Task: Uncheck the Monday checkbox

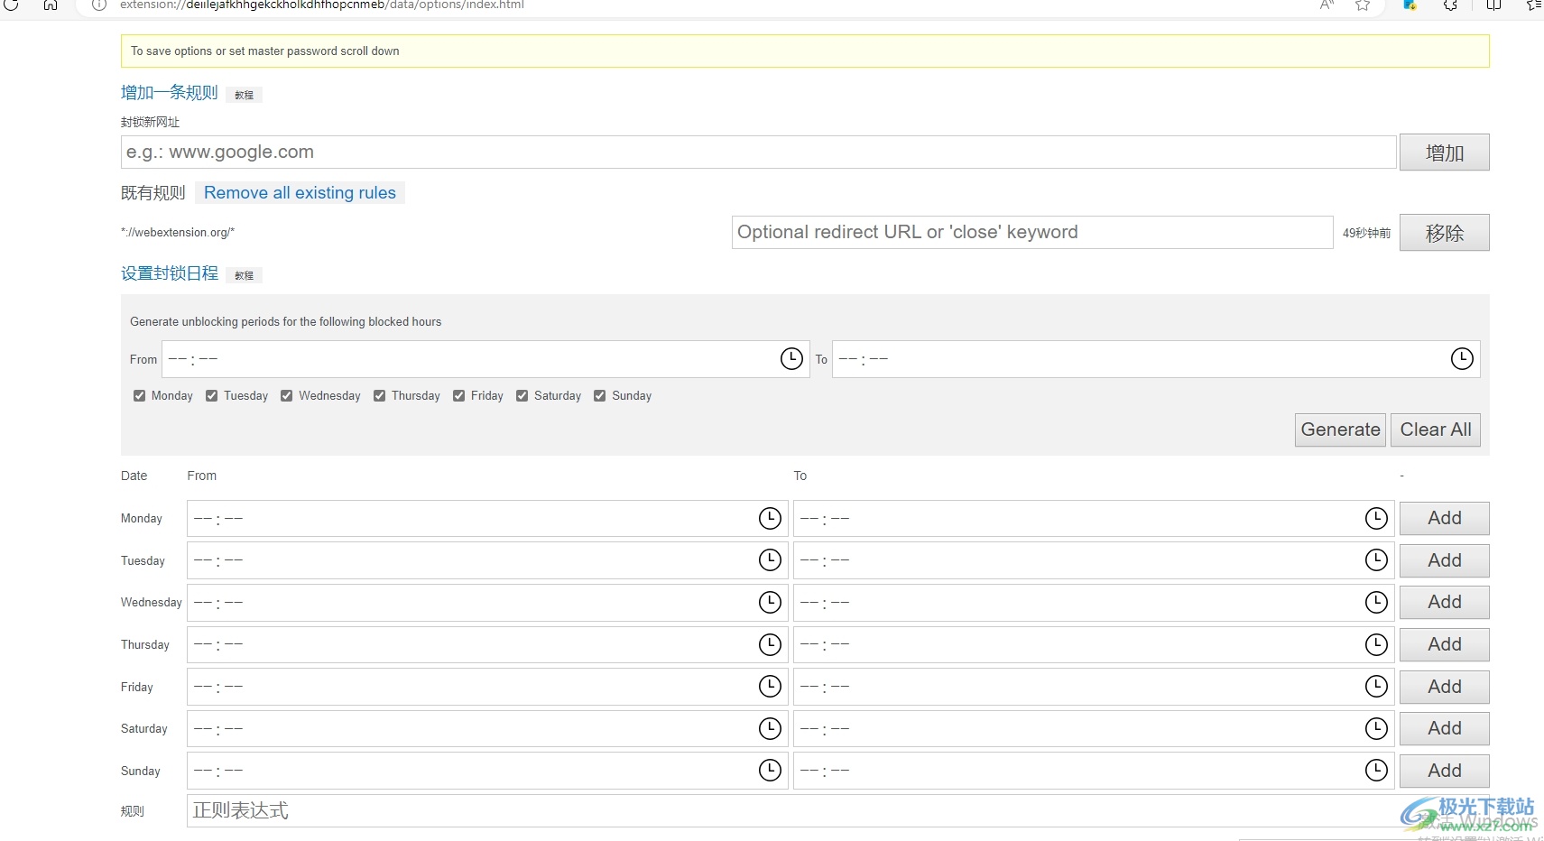Action: click(139, 395)
